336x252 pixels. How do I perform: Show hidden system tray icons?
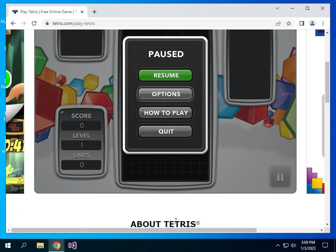[x=278, y=245]
